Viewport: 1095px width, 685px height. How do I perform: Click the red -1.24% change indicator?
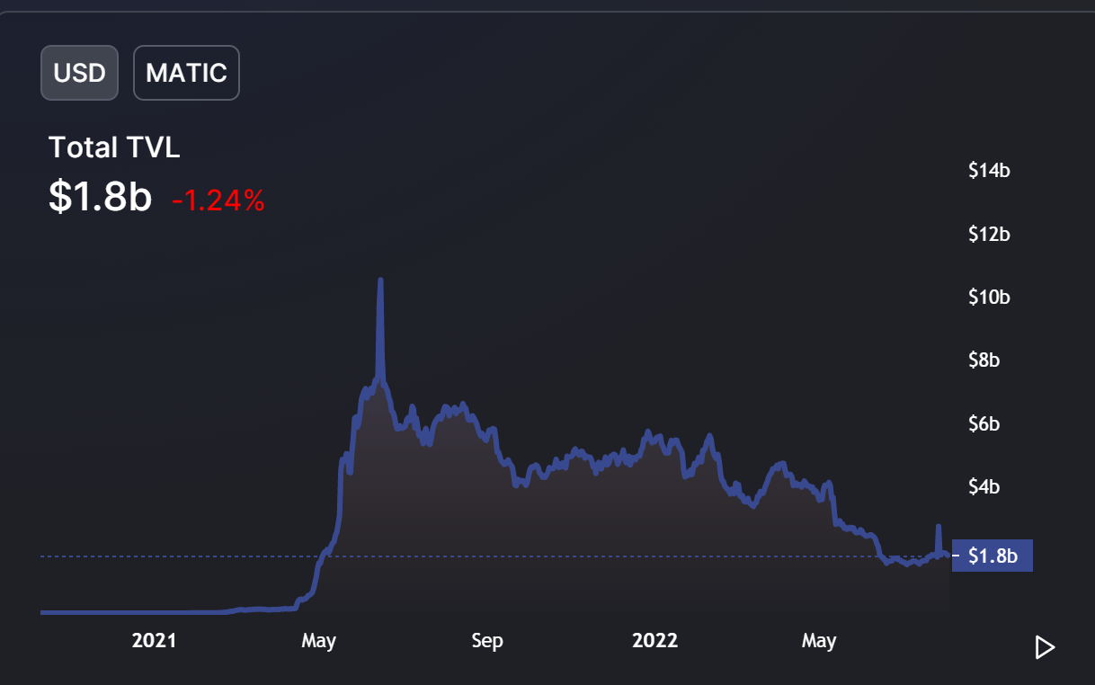(218, 201)
